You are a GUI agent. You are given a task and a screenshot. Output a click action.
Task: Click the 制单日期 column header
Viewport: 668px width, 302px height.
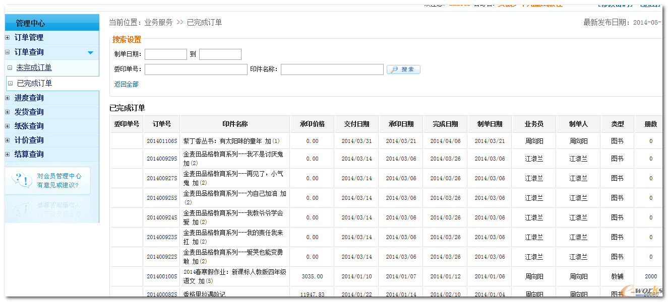click(x=490, y=124)
